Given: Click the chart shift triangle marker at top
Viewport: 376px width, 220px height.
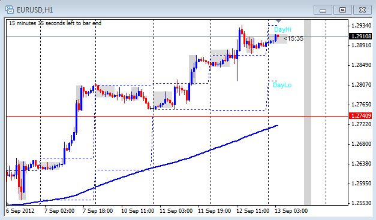Looking at the screenshot, I should pyautogui.click(x=278, y=22).
